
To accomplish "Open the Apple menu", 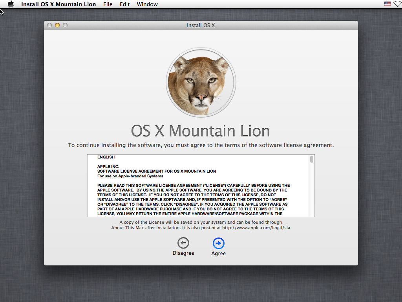I will pyautogui.click(x=11, y=4).
